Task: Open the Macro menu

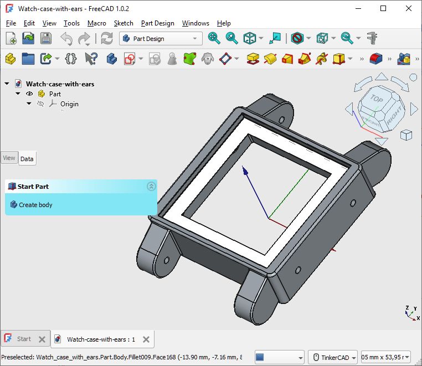Action: click(96, 23)
